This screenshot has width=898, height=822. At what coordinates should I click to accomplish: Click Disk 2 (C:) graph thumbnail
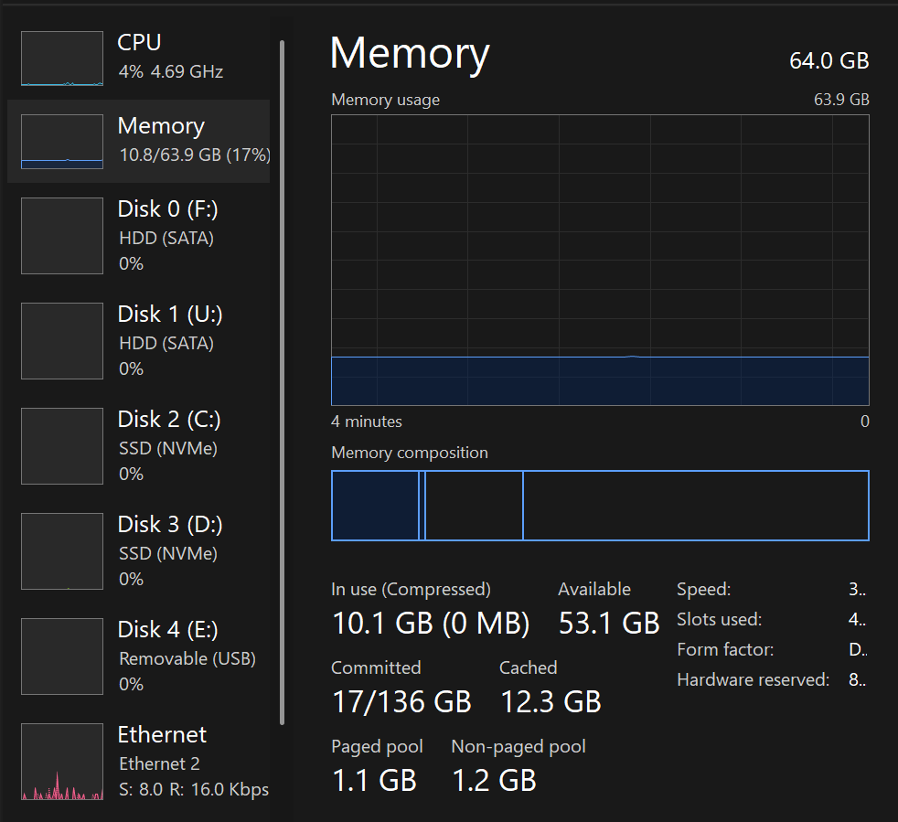point(61,446)
